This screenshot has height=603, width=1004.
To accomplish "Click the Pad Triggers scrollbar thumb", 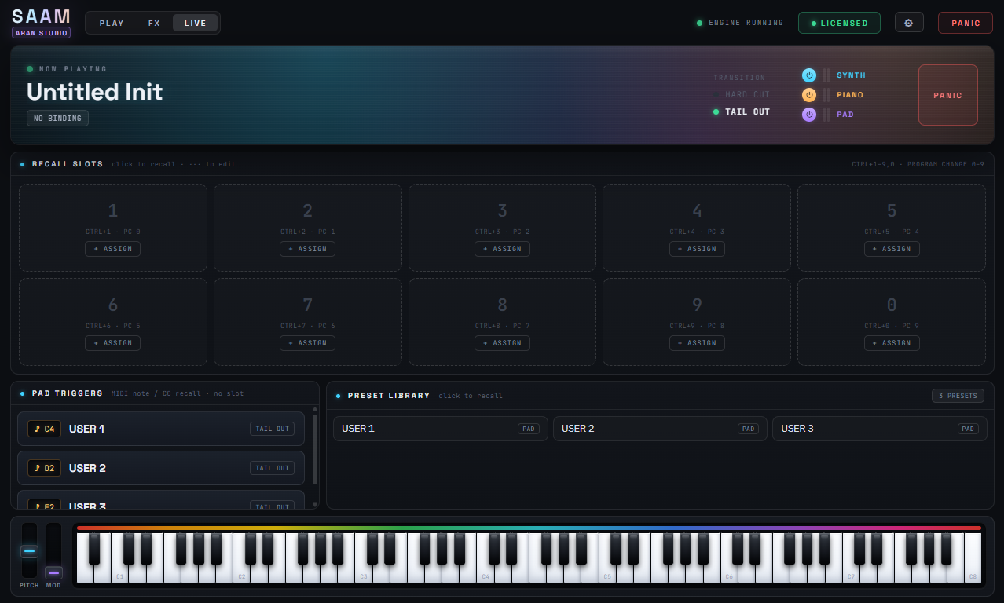I will [315, 449].
